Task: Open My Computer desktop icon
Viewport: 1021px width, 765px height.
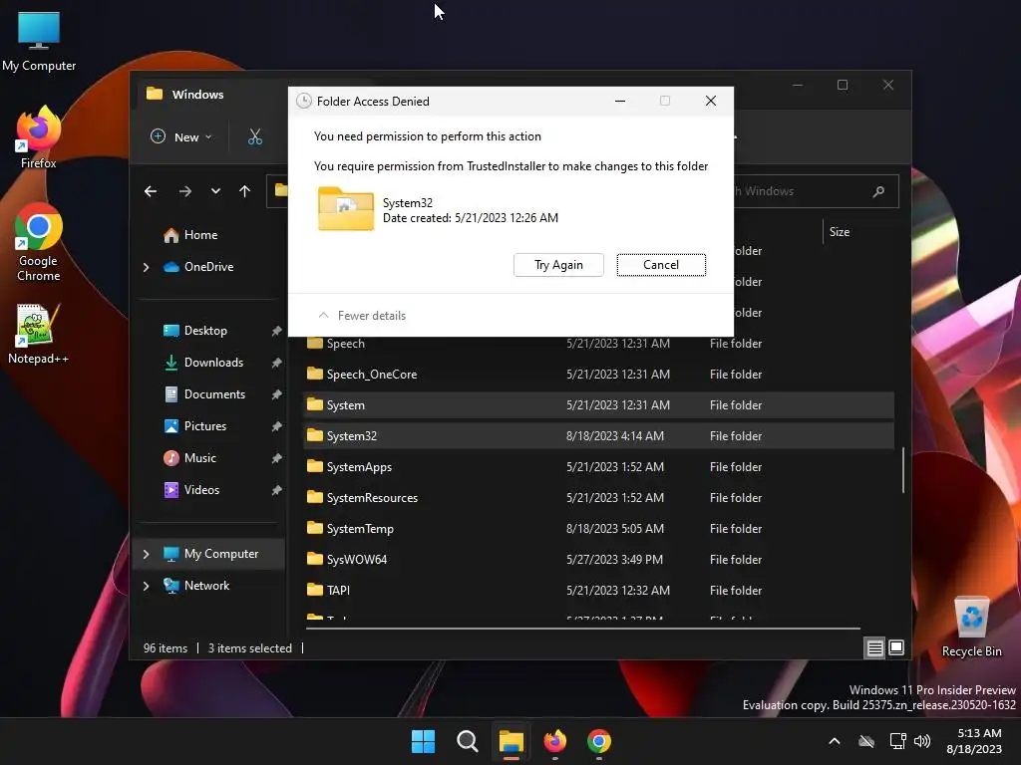Action: (x=39, y=41)
